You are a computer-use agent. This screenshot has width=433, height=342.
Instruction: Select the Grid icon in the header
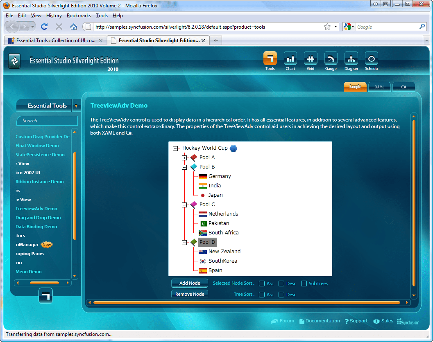tap(311, 59)
